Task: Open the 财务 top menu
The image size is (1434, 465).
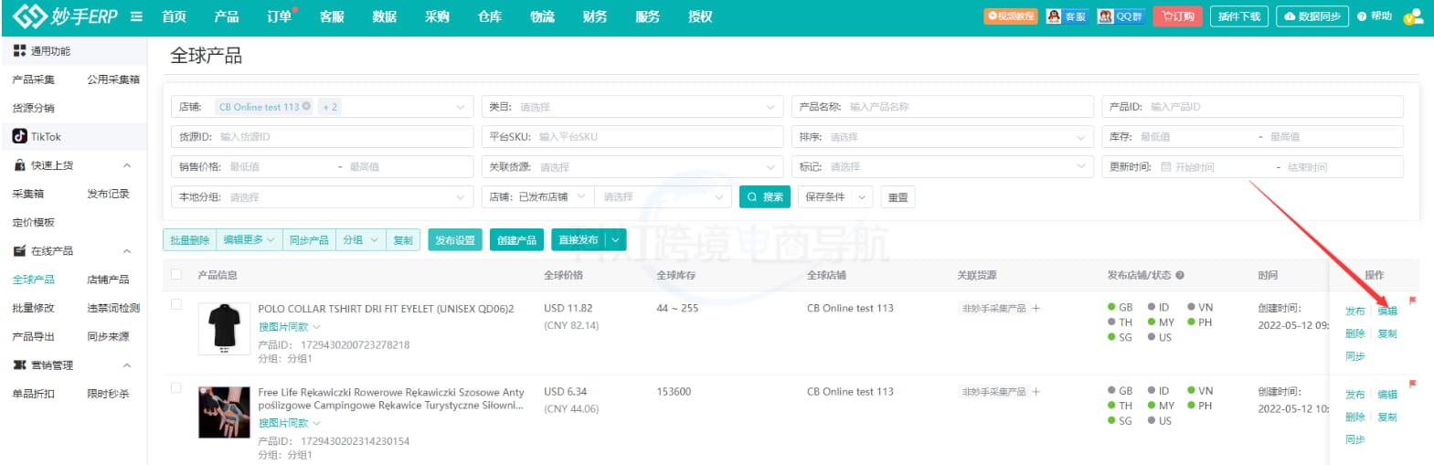Action: click(595, 16)
